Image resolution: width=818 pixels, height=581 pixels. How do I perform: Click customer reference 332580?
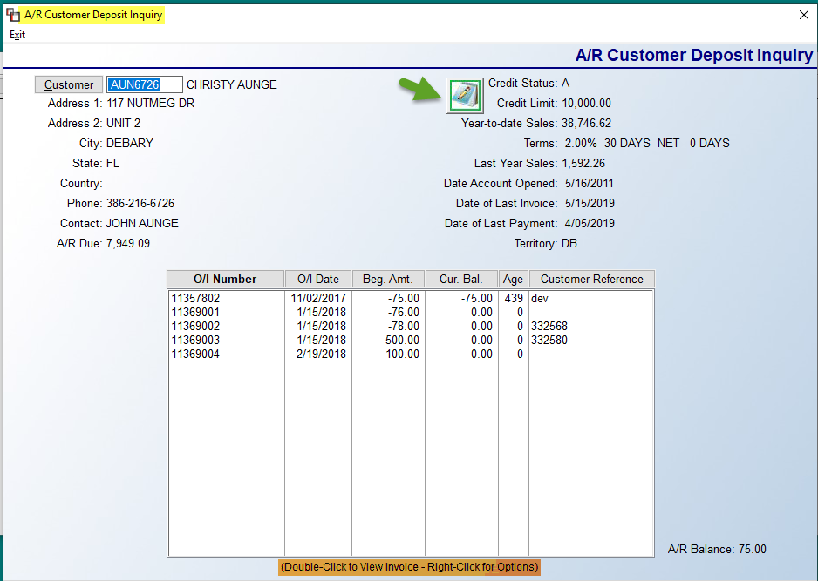click(x=549, y=341)
